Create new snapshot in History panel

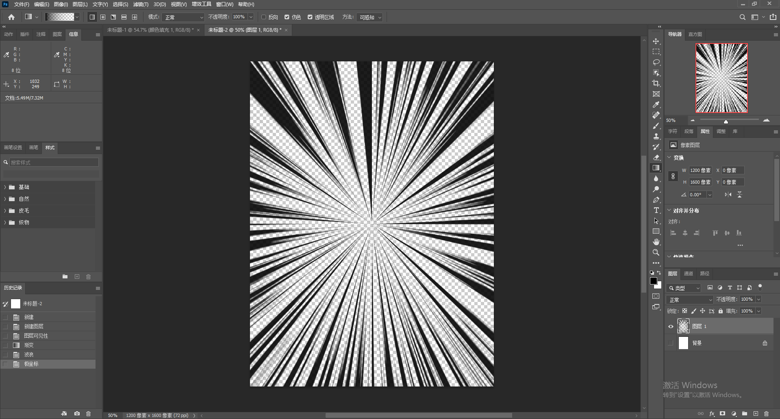(77, 413)
